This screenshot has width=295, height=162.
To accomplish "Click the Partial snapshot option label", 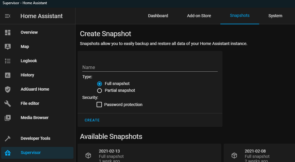I will pos(120,91).
